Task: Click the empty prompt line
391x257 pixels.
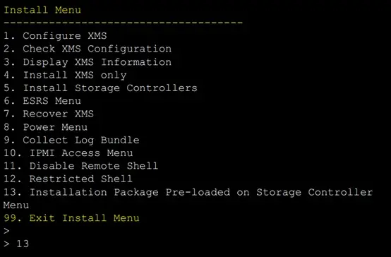Action: (x=6, y=231)
